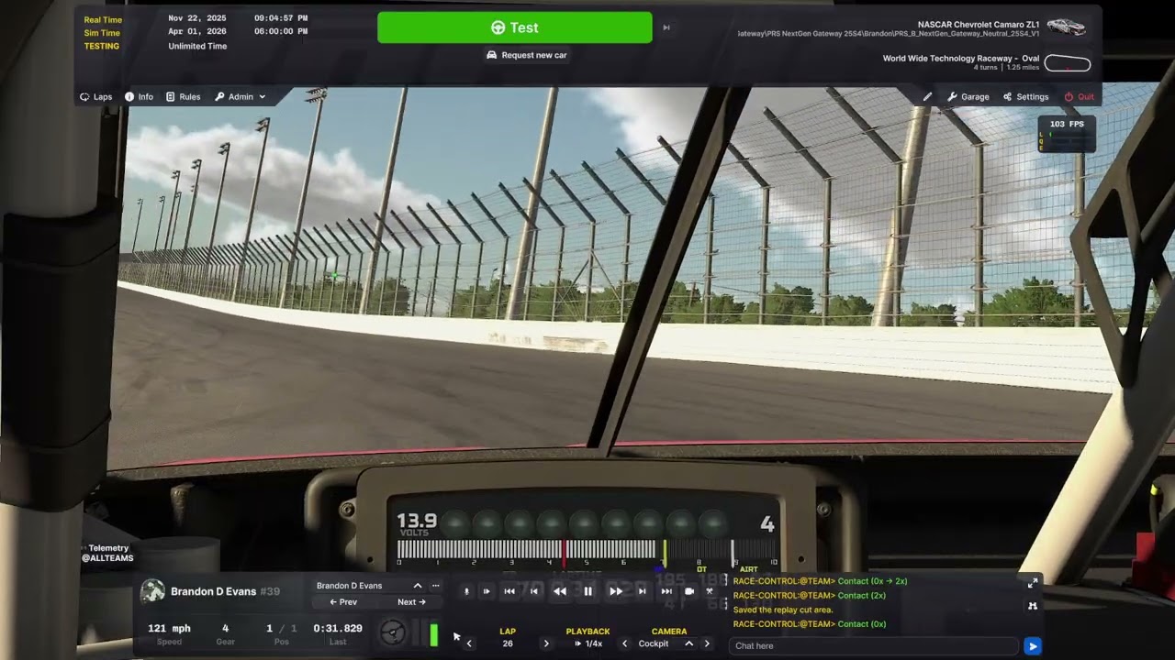Jump to the replay end
Image resolution: width=1175 pixels, height=660 pixels.
point(666,591)
